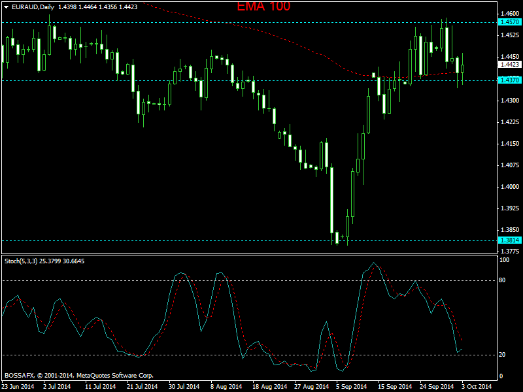The height and width of the screenshot is (392, 523).
Task: Select the 23 Jun 2014 date marker
Action: tap(18, 386)
